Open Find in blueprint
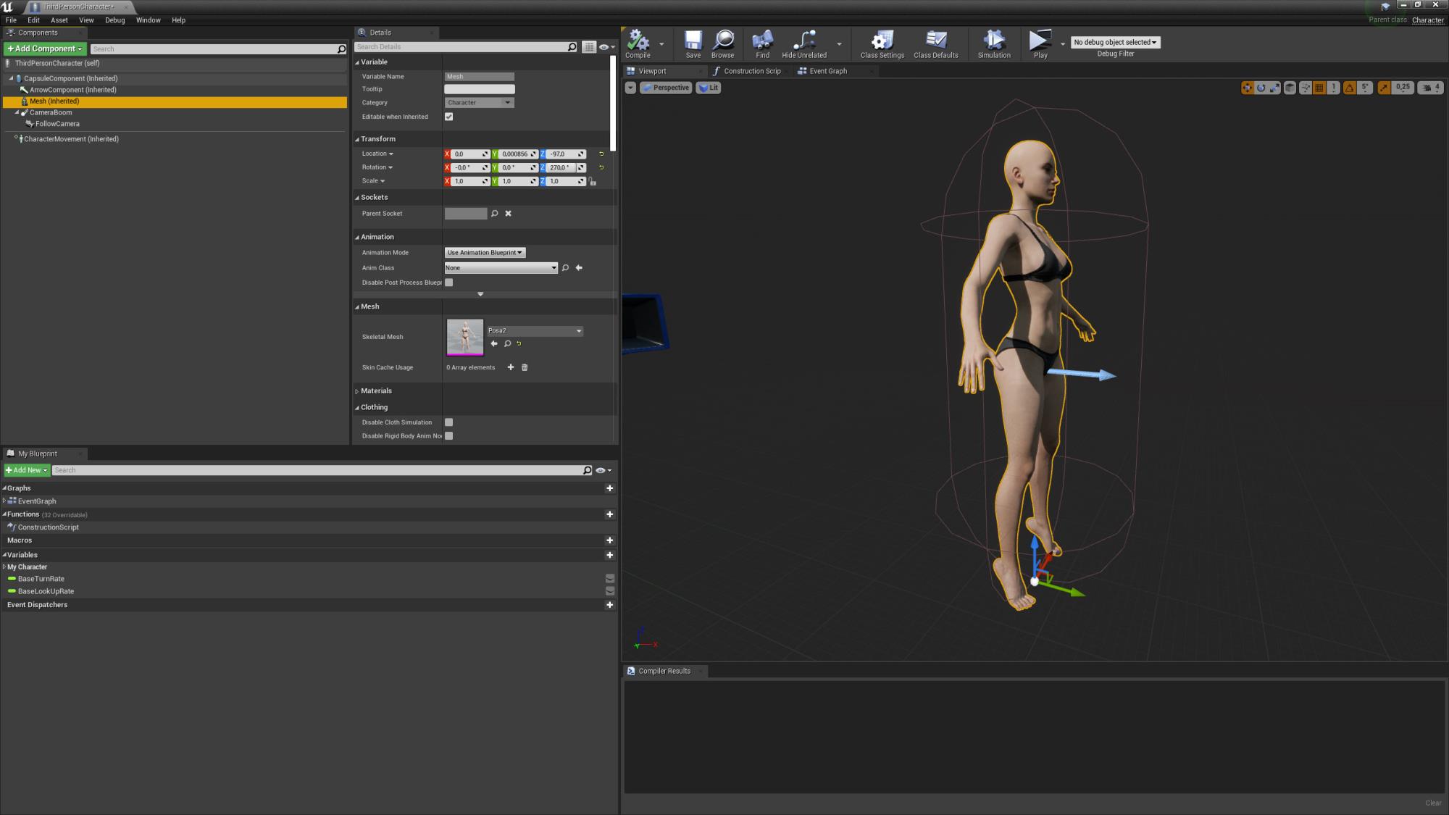This screenshot has height=815, width=1449. 762,43
